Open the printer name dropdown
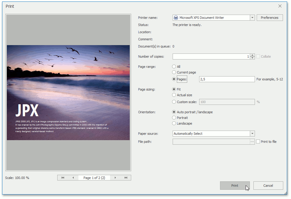291x199 pixels. (x=252, y=17)
